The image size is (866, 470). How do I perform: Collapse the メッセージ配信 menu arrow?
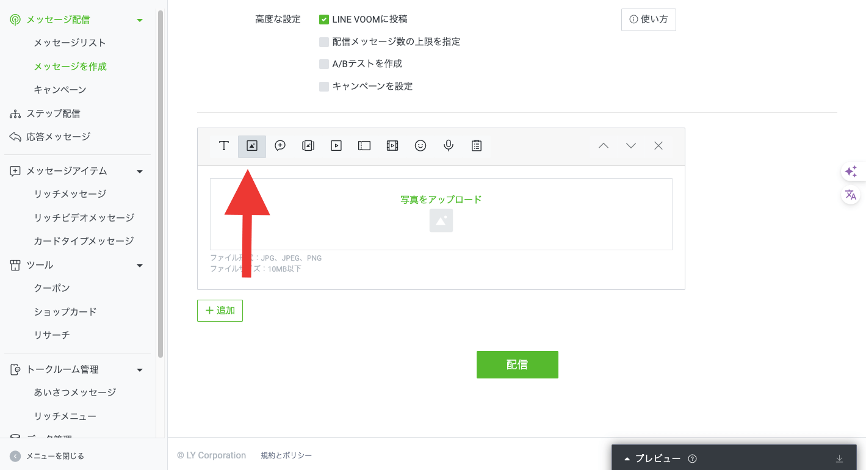point(140,20)
